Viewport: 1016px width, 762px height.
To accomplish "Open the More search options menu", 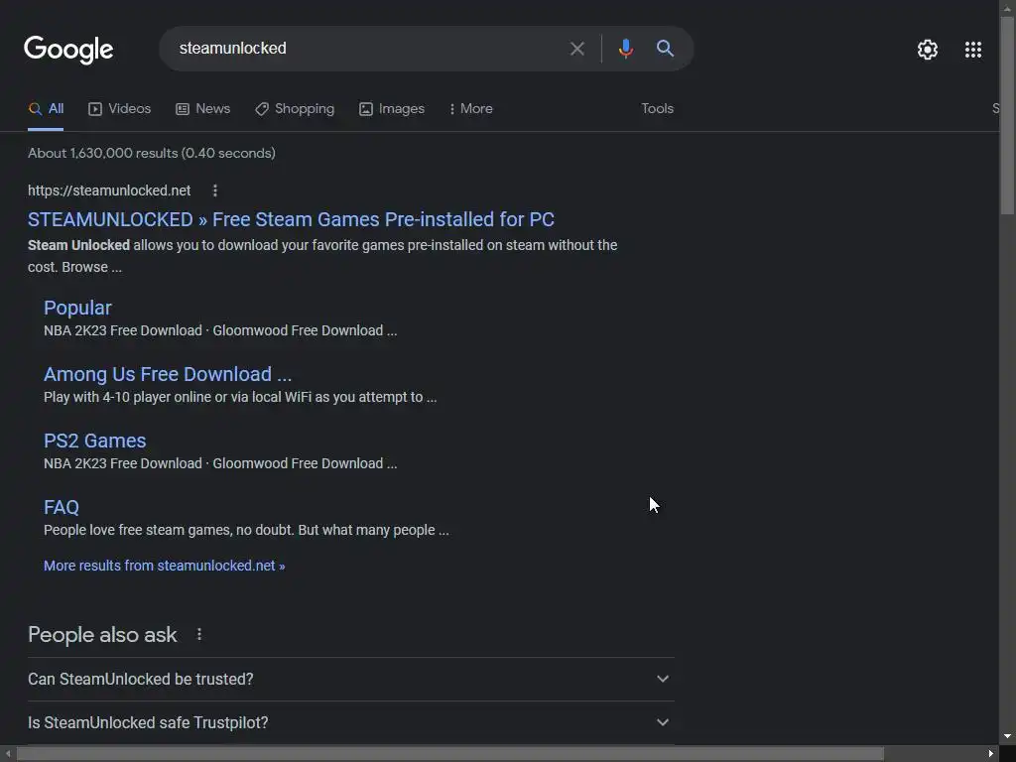I will pyautogui.click(x=471, y=109).
